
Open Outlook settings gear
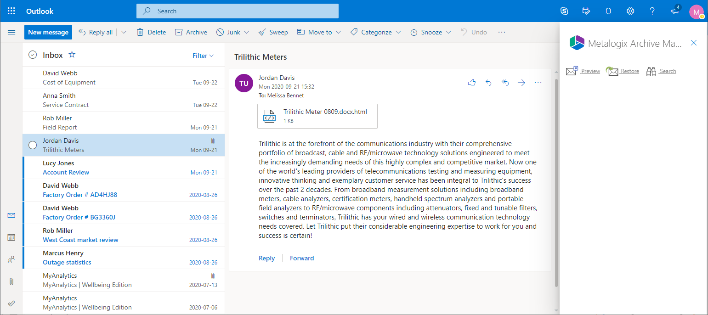coord(630,11)
